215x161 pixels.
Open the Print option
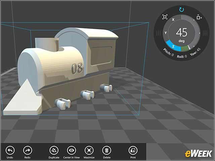tap(133, 150)
